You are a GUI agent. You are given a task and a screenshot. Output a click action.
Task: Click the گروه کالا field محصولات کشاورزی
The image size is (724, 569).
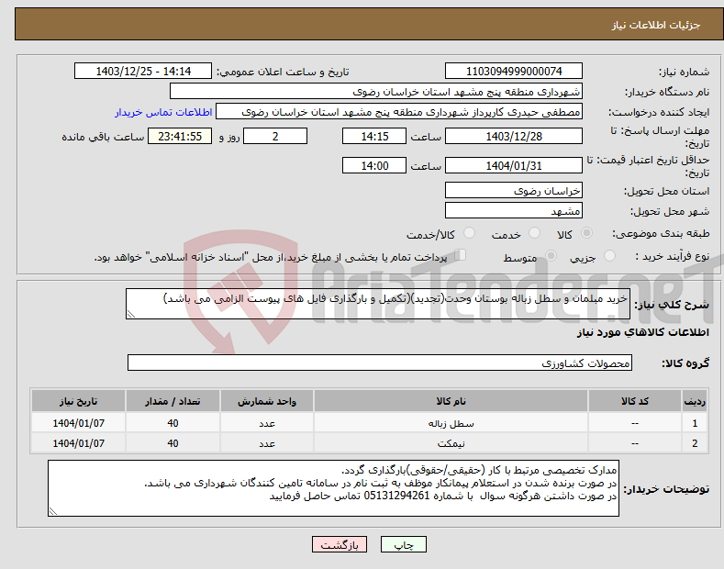coord(380,363)
